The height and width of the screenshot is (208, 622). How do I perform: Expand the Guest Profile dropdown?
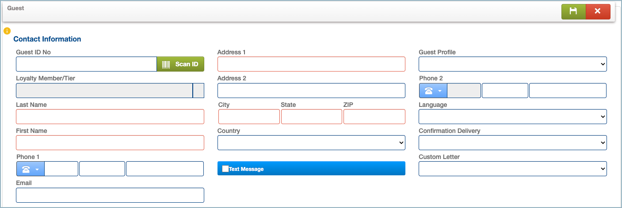point(512,64)
